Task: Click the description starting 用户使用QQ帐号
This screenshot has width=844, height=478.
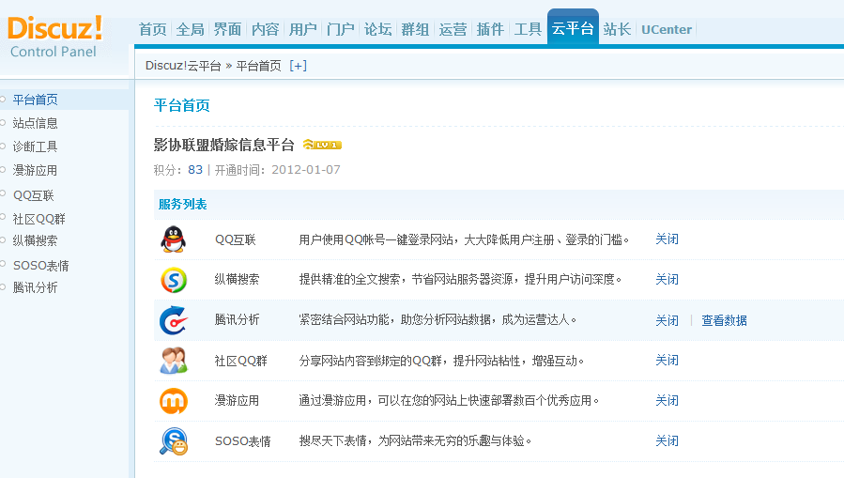Action: click(x=464, y=239)
